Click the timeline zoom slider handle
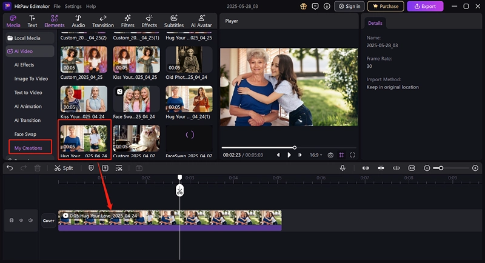Viewport: 485px width, 263px height. pos(441,168)
